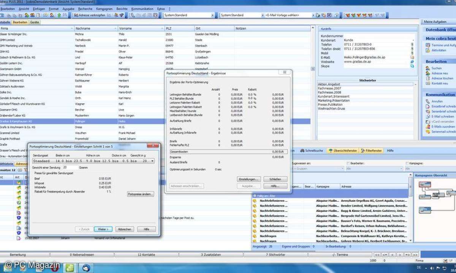Open the Recherche menu
The height and width of the screenshot is (273, 456).
[85, 8]
